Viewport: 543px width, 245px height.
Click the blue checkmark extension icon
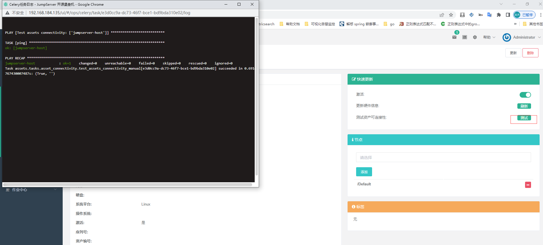click(471, 15)
